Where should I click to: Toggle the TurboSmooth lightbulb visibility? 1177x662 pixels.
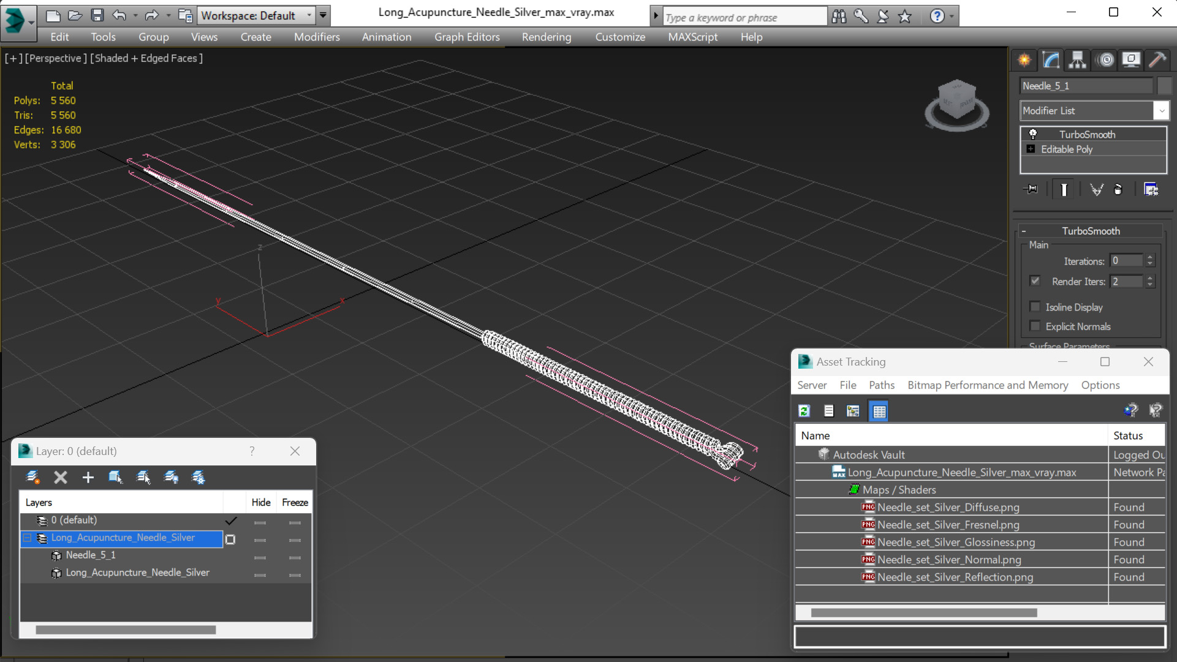[x=1032, y=134]
